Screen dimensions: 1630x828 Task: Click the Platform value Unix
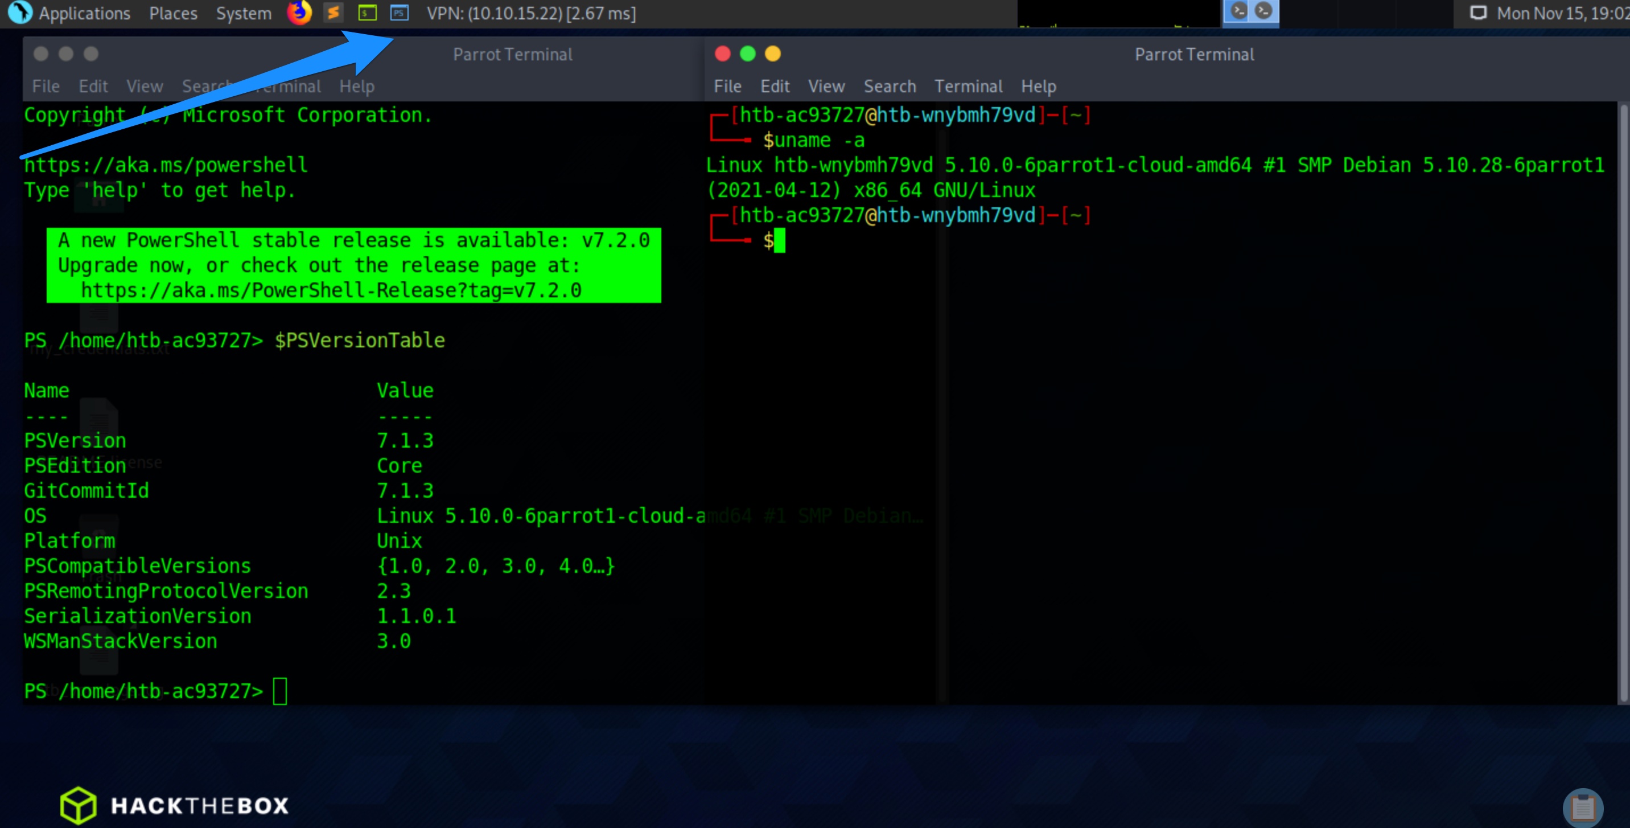[x=400, y=541]
